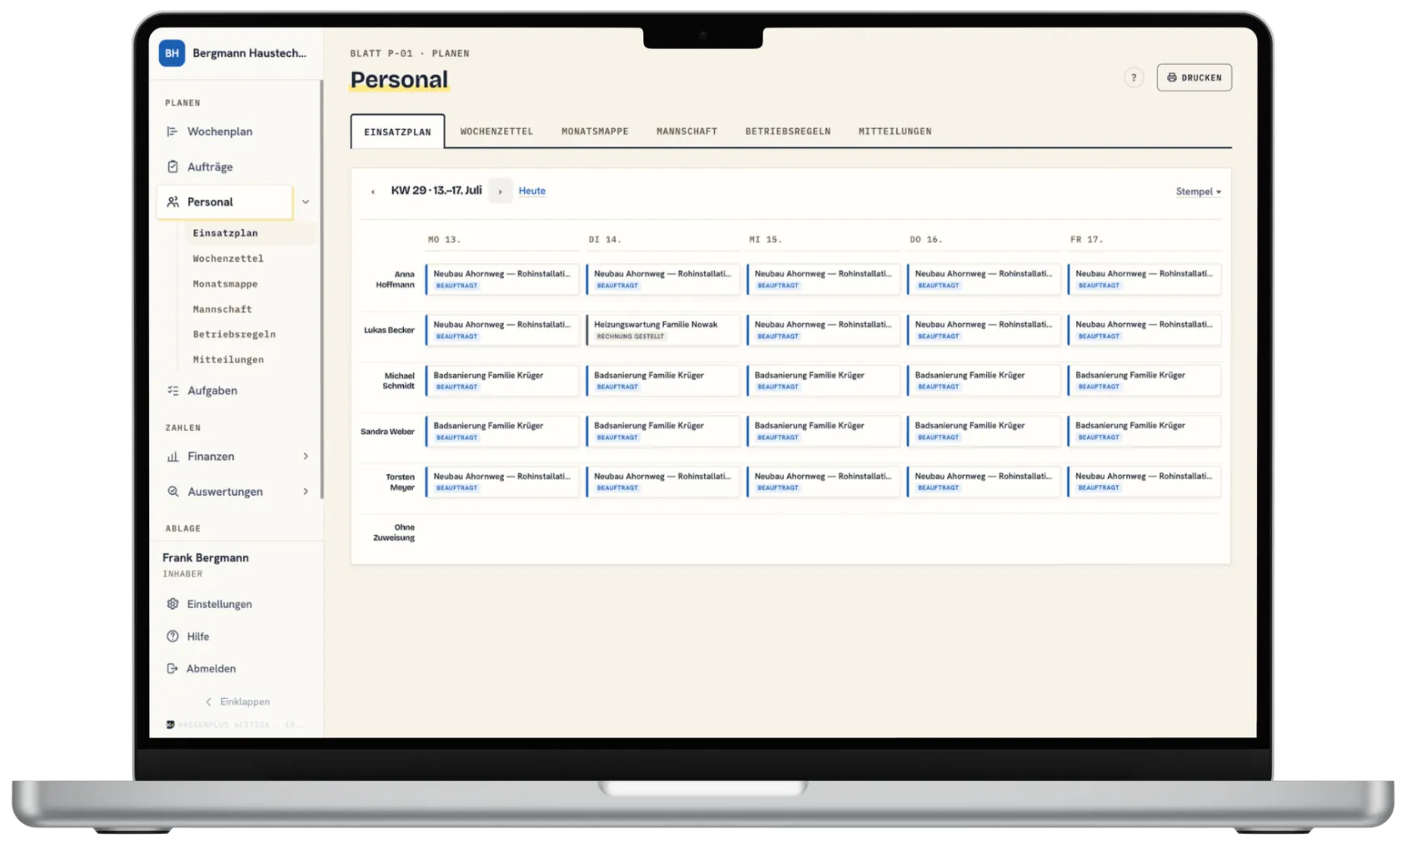The image size is (1406, 844).
Task: Open Aufgaben via its checklist icon
Action: [x=172, y=390]
